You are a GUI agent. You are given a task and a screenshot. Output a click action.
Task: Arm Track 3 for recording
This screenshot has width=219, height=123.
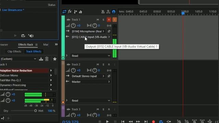(x=109, y=109)
